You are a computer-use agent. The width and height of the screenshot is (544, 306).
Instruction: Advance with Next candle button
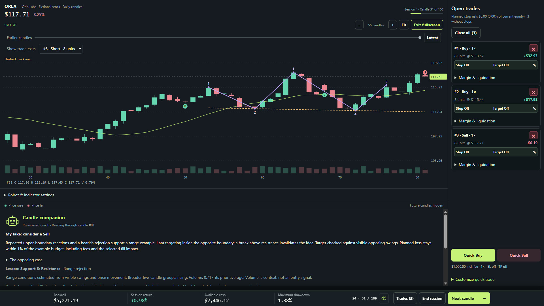(x=469, y=298)
